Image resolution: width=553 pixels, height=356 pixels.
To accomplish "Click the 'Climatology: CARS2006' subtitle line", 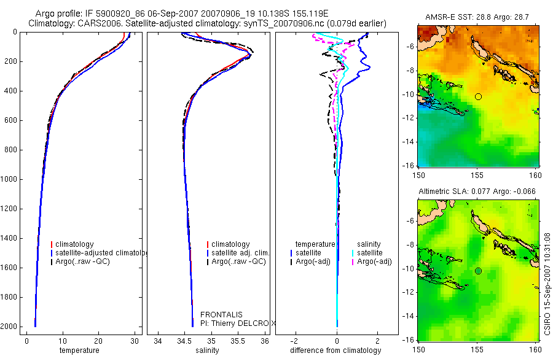I will 207,23.
